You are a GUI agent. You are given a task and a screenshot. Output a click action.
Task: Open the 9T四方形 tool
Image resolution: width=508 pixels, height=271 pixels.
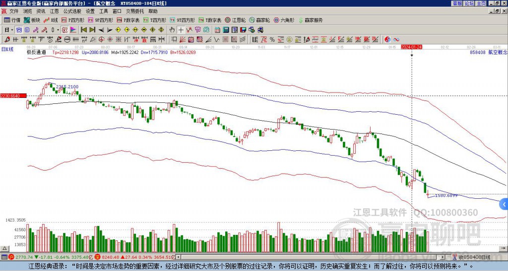(183, 20)
